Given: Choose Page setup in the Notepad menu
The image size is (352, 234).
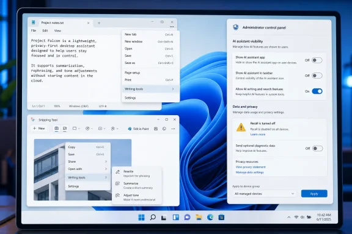Looking at the screenshot, I should tap(150, 73).
